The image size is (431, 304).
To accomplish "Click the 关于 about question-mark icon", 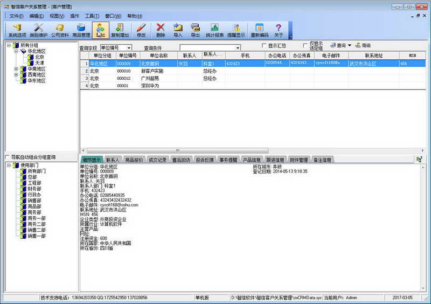I will [x=279, y=30].
